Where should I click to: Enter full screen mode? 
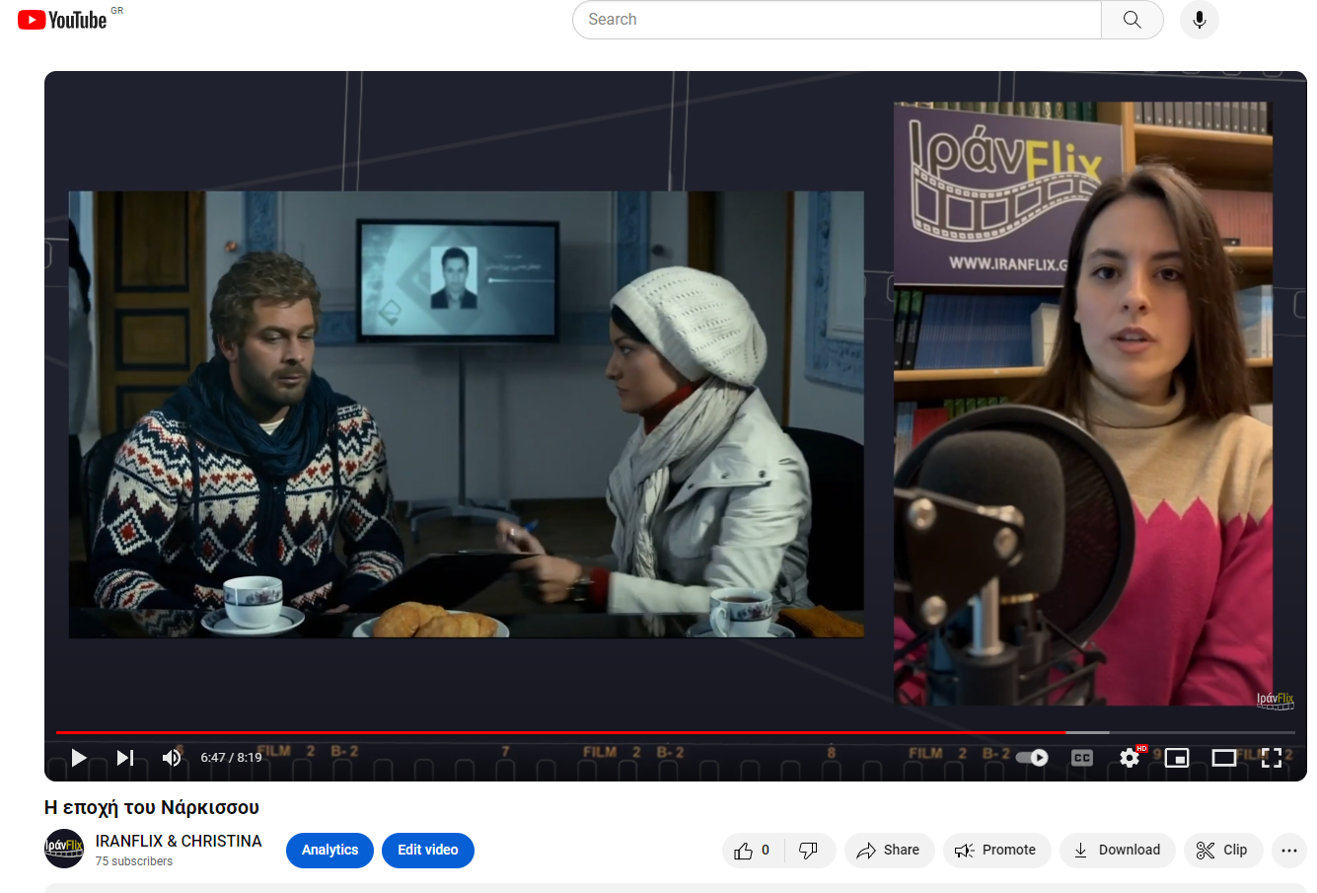1272,758
